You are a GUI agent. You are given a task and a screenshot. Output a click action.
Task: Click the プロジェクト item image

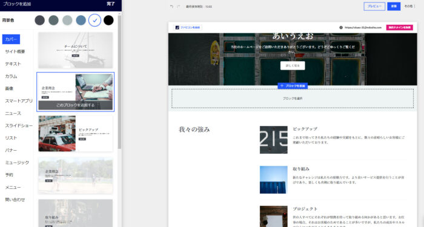274,217
